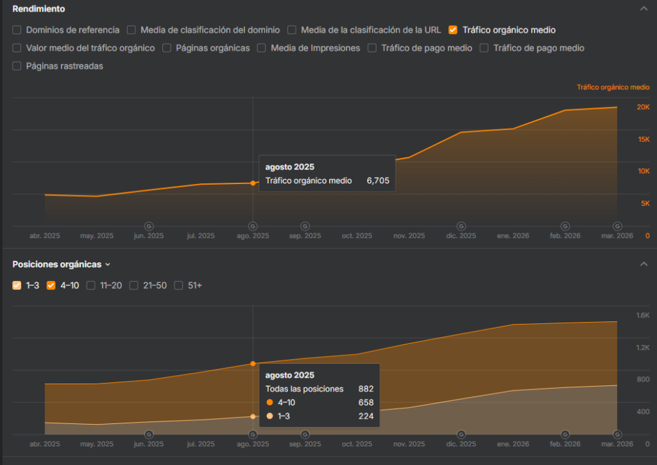Image resolution: width=657 pixels, height=465 pixels.
Task: Check the Páginas orgánicas option
Action: pyautogui.click(x=167, y=47)
